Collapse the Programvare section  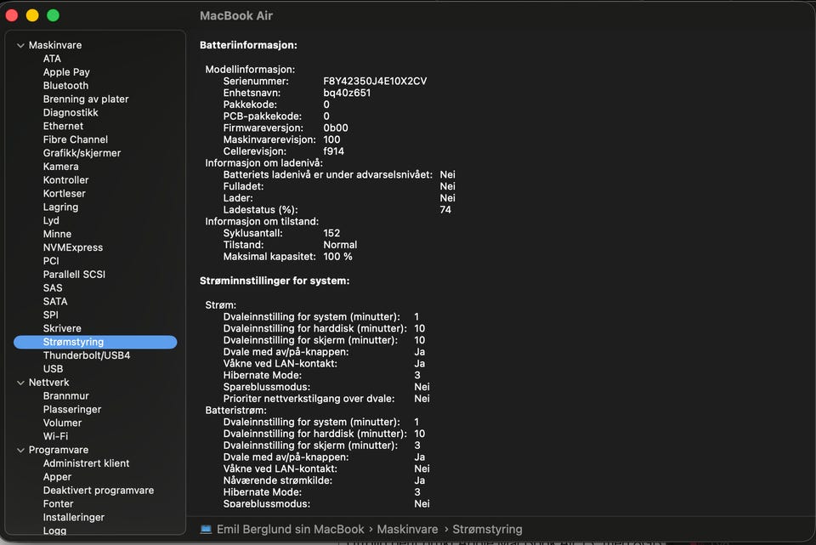[x=20, y=451]
